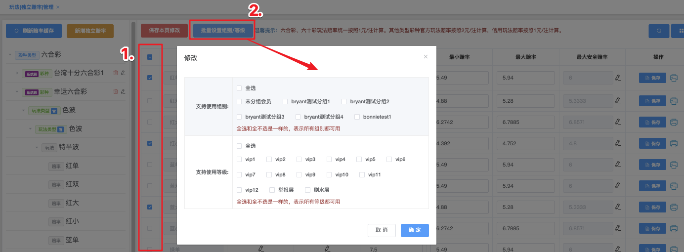Viewport: 684px width, 252px height.
Task: Check the vip5 level checkbox
Action: pyautogui.click(x=359, y=160)
